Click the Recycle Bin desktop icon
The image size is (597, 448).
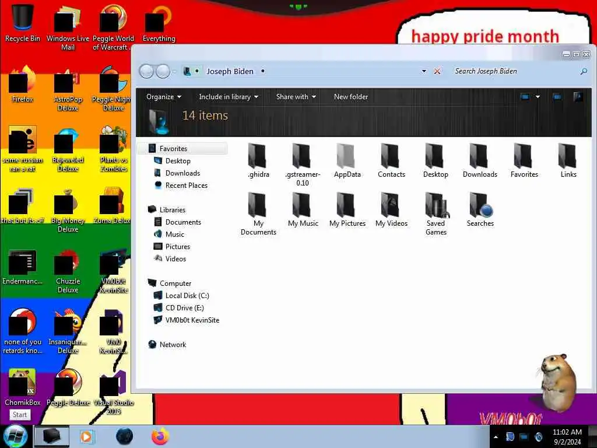click(x=23, y=23)
